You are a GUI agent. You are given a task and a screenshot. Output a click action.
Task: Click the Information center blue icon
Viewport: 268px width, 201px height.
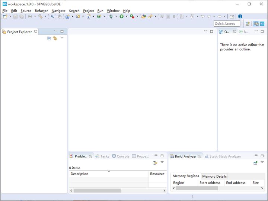(240, 16)
